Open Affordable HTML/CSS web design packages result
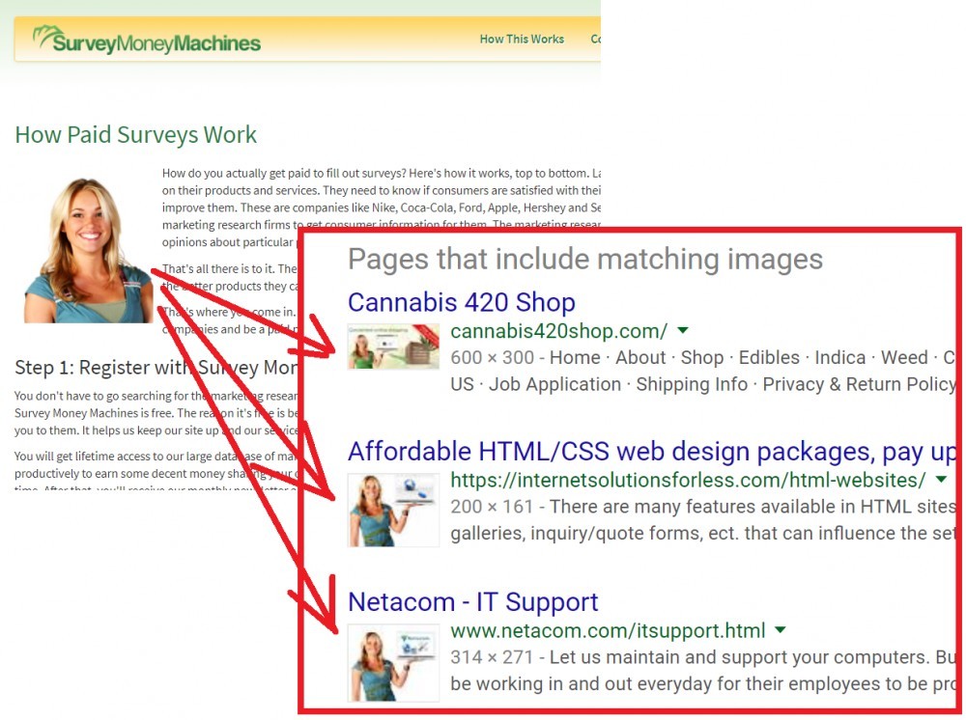 (x=652, y=452)
